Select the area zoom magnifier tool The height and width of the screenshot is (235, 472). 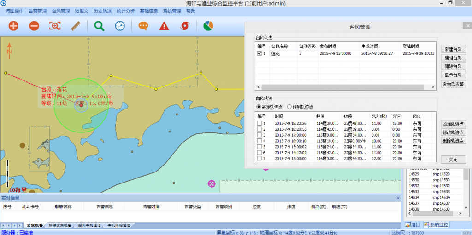point(55,26)
